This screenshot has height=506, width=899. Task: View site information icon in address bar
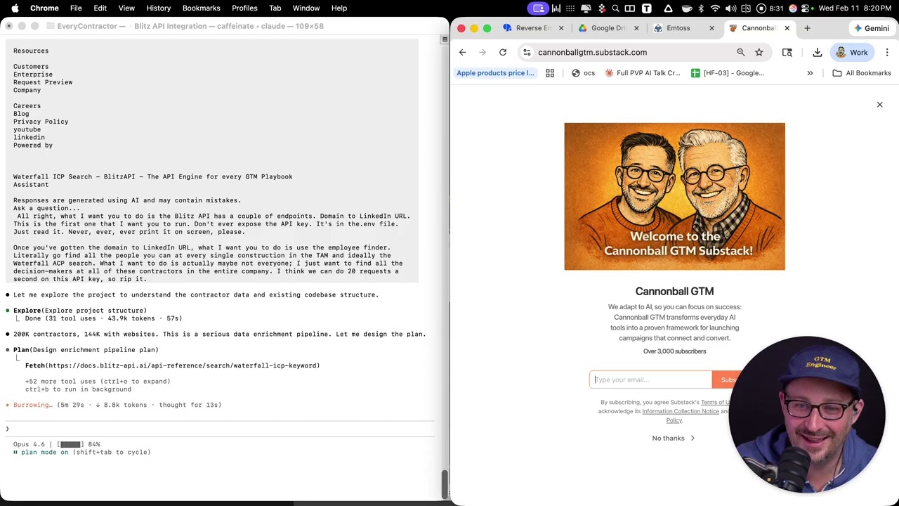[x=527, y=52]
